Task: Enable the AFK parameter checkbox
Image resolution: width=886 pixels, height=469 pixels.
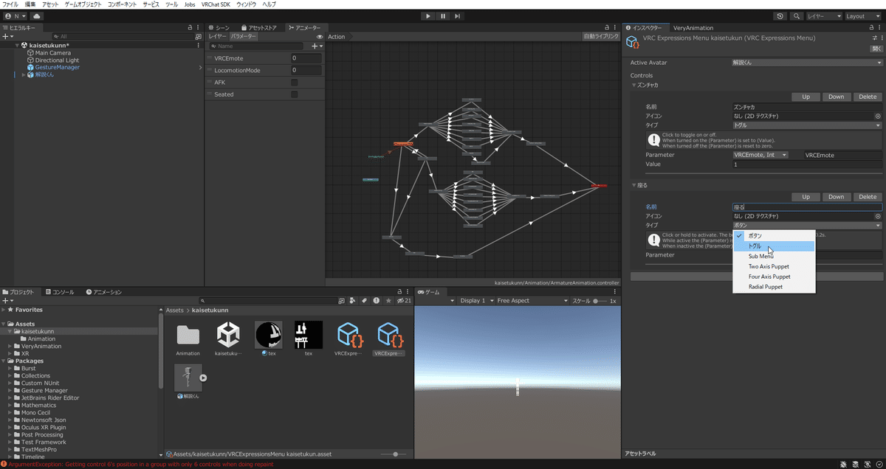Action: tap(295, 83)
